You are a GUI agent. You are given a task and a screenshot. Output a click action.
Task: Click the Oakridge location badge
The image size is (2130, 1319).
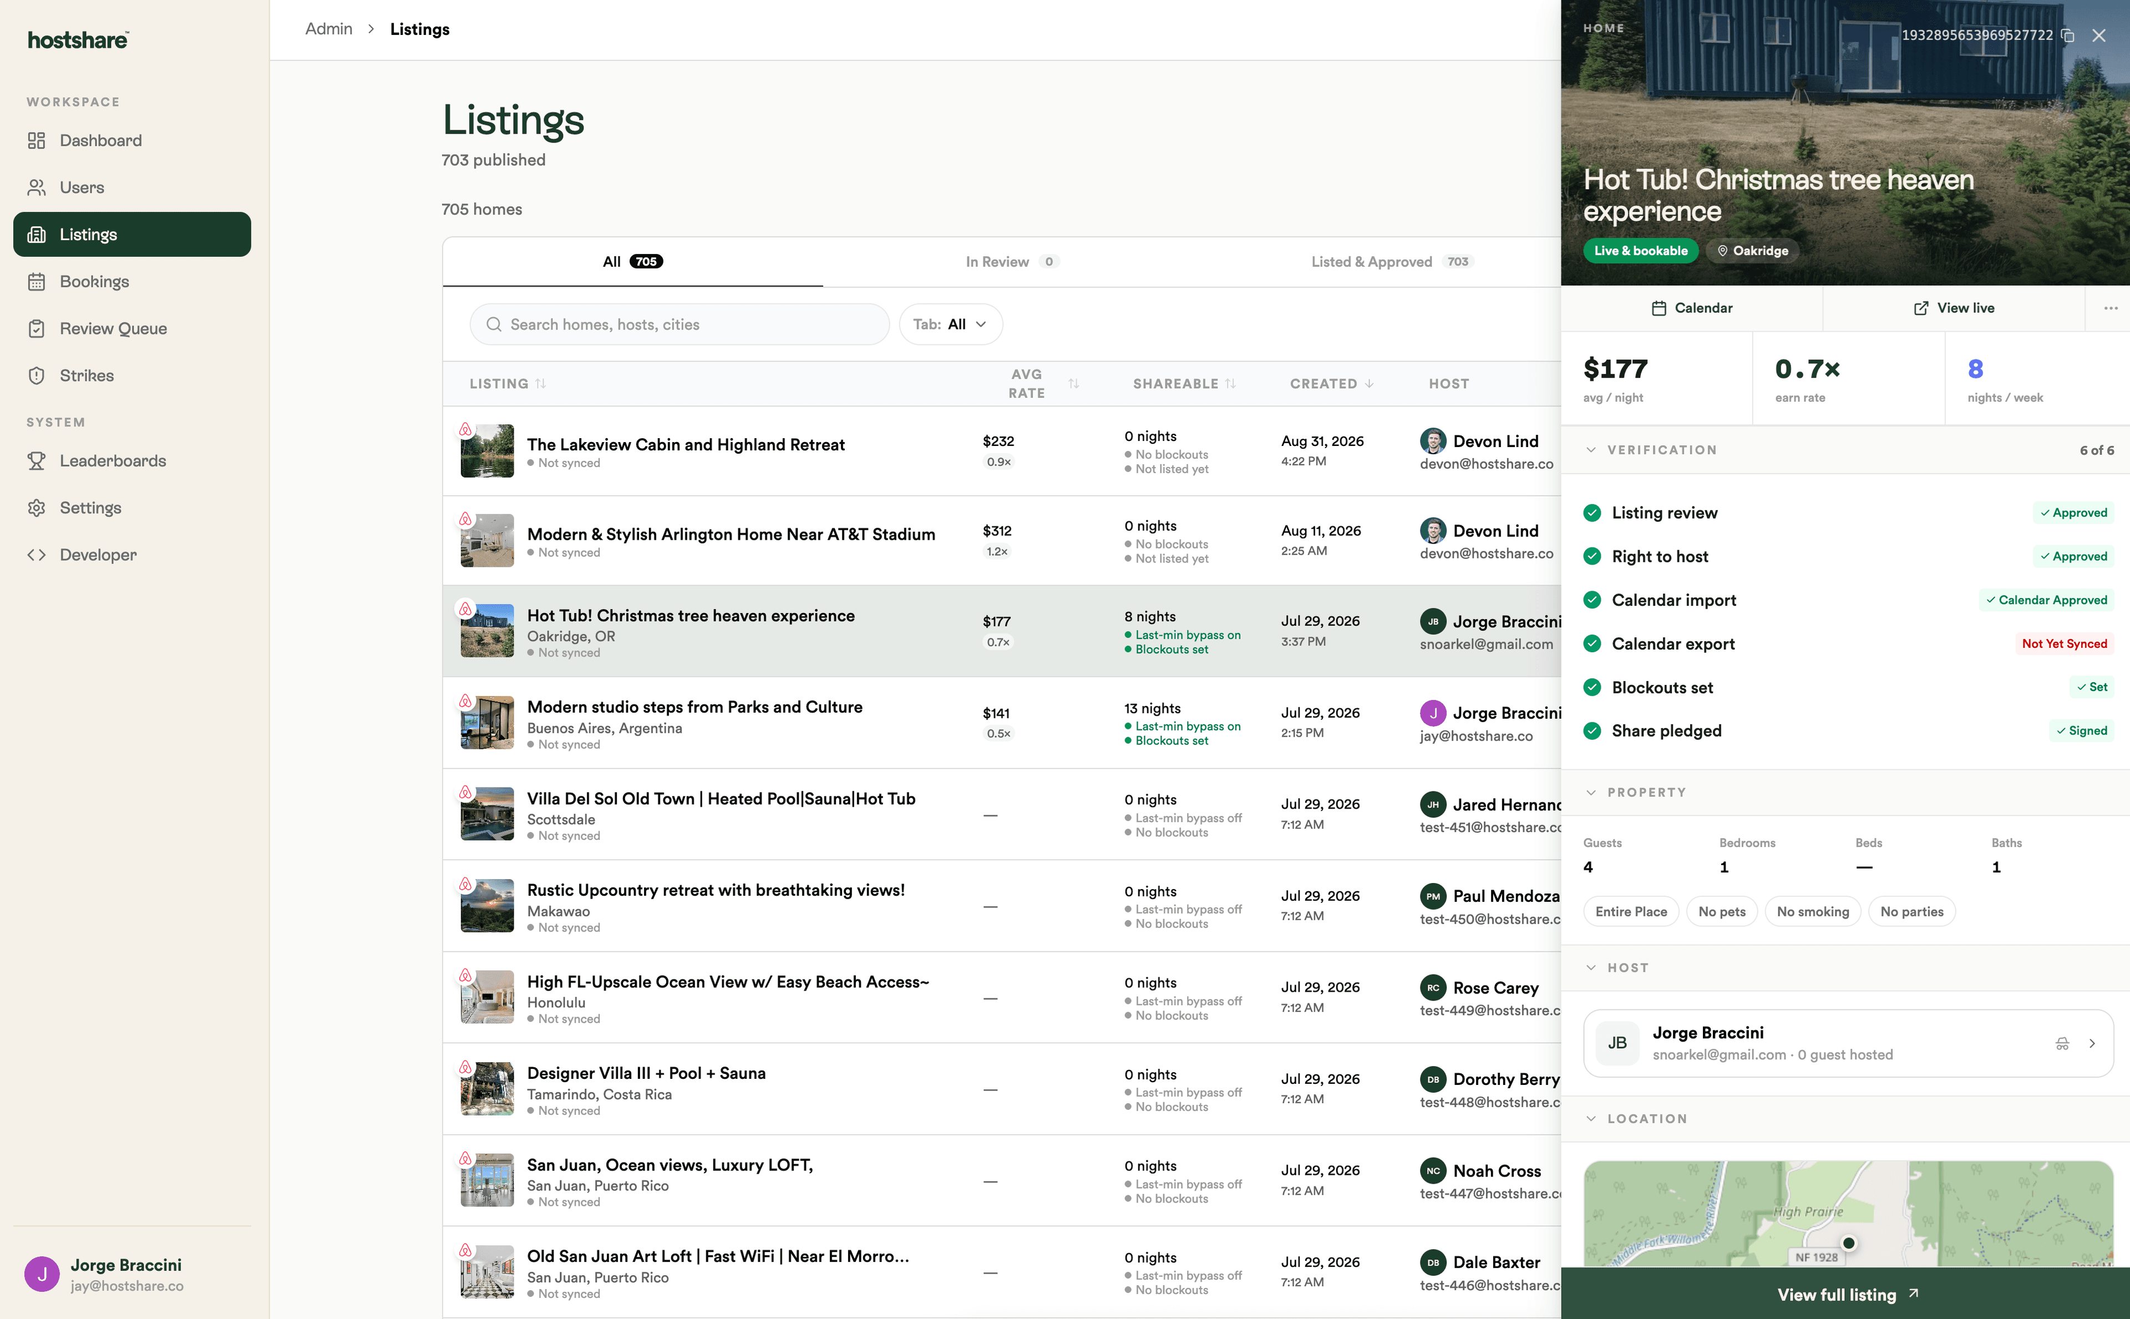click(x=1753, y=251)
